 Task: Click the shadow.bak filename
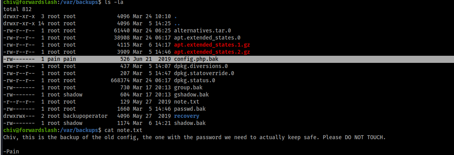click(190, 123)
